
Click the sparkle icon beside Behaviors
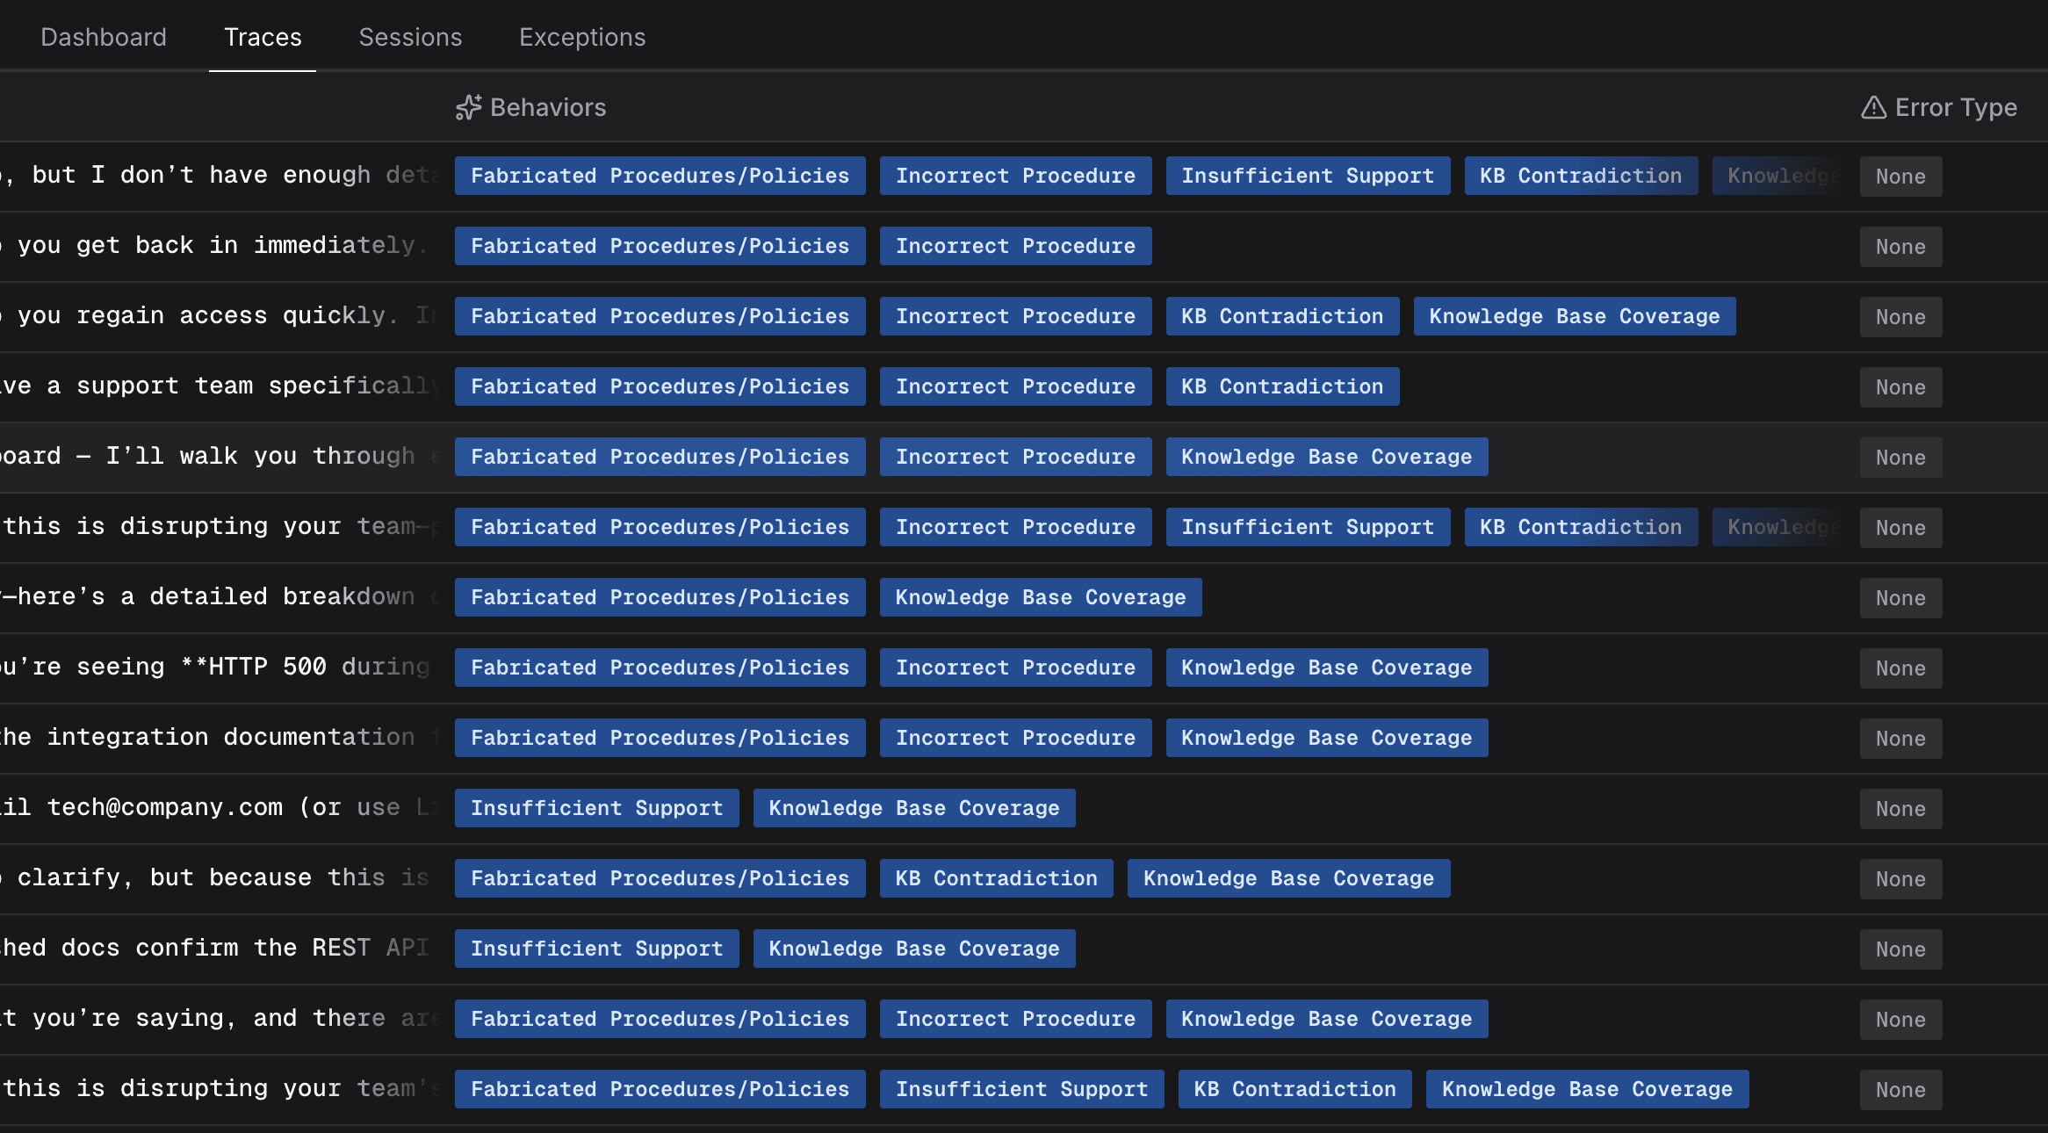point(468,107)
